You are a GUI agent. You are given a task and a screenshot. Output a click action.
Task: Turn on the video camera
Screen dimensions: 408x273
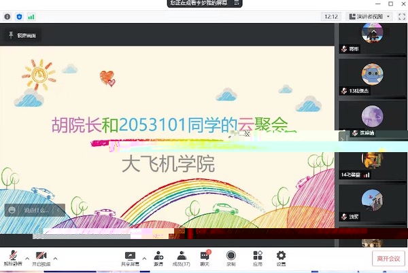41,259
